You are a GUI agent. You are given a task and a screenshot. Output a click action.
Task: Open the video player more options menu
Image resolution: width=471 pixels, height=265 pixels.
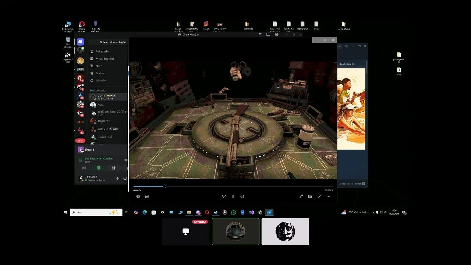click(328, 197)
